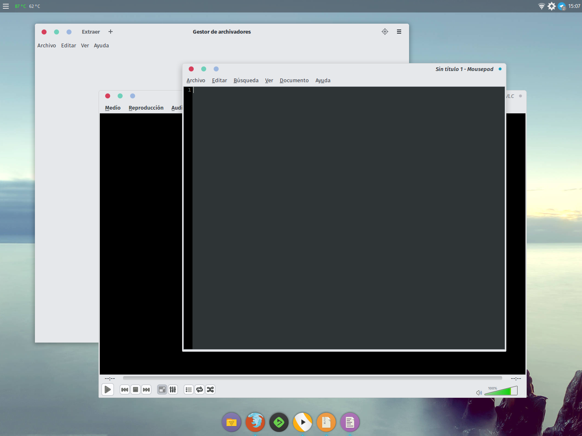Click Extraer button in Gestor de archivadores
The height and width of the screenshot is (436, 582).
91,32
